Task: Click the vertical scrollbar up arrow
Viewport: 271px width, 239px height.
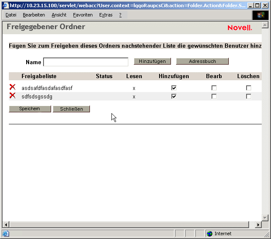Action: pyautogui.click(x=265, y=25)
